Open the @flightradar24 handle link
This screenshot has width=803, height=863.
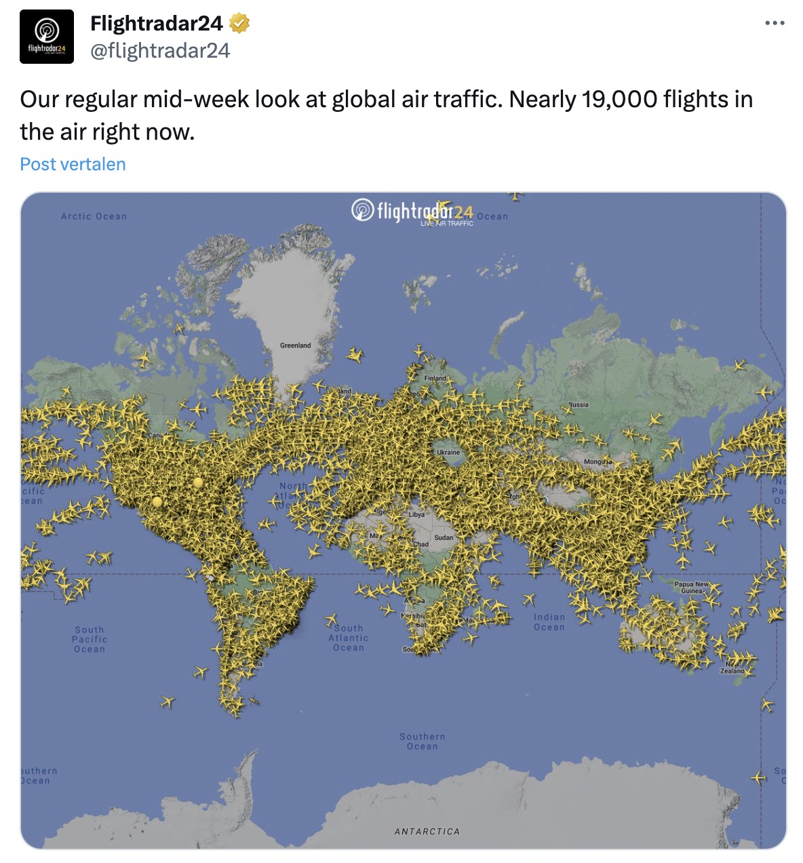[x=160, y=51]
